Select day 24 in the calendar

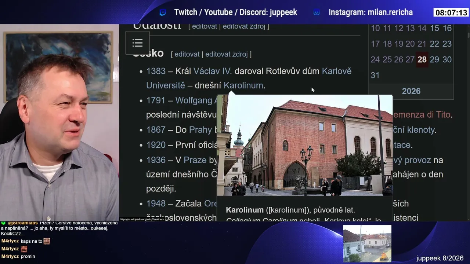tap(375, 60)
